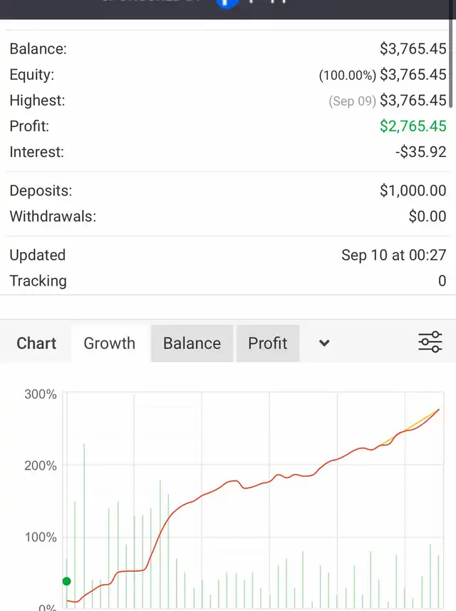456x611 pixels.
Task: Click the Deposits amount $1,000.00
Action: point(413,191)
